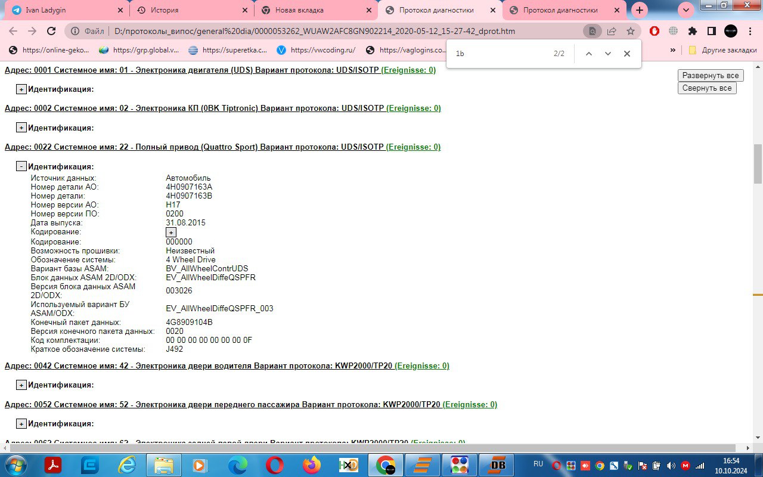Click the Развернуть все button
763x477 pixels.
point(711,75)
